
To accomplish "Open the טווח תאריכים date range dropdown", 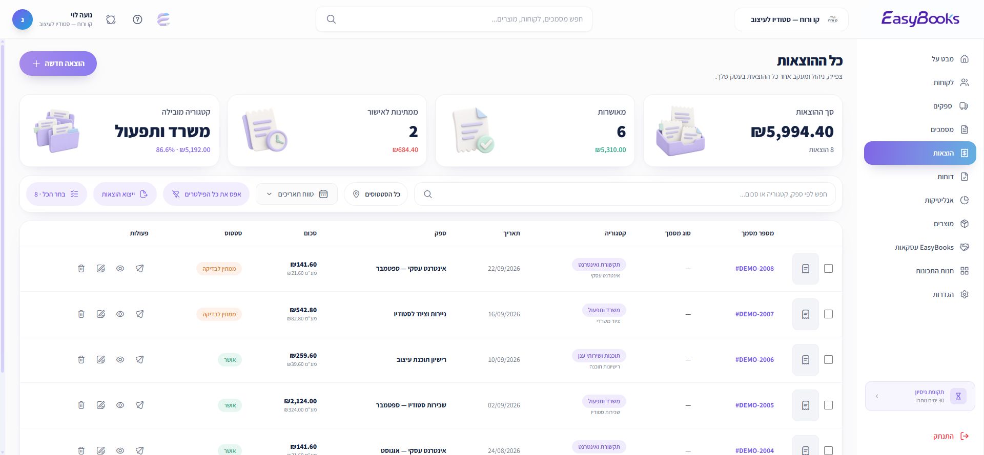I will (297, 194).
